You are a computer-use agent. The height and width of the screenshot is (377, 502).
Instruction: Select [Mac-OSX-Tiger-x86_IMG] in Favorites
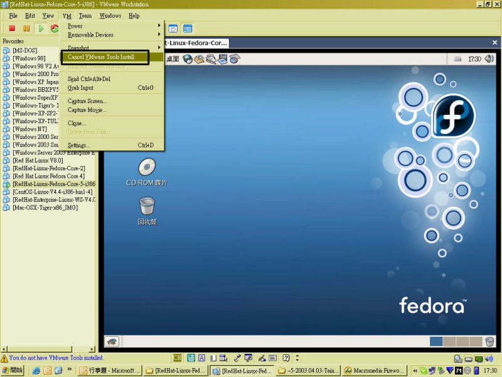(x=45, y=207)
